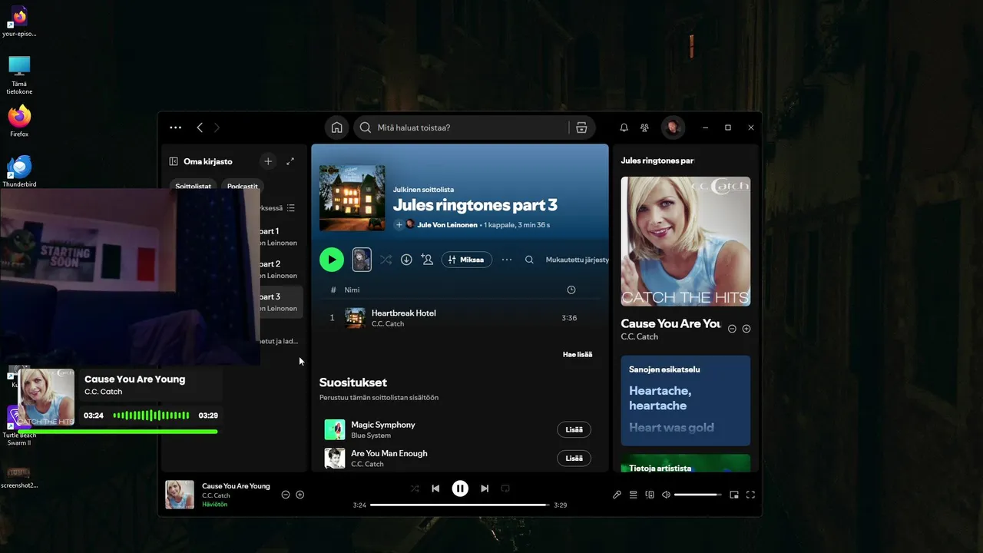983x553 pixels.
Task: Select the Podcastit filter chip
Action: click(x=243, y=186)
